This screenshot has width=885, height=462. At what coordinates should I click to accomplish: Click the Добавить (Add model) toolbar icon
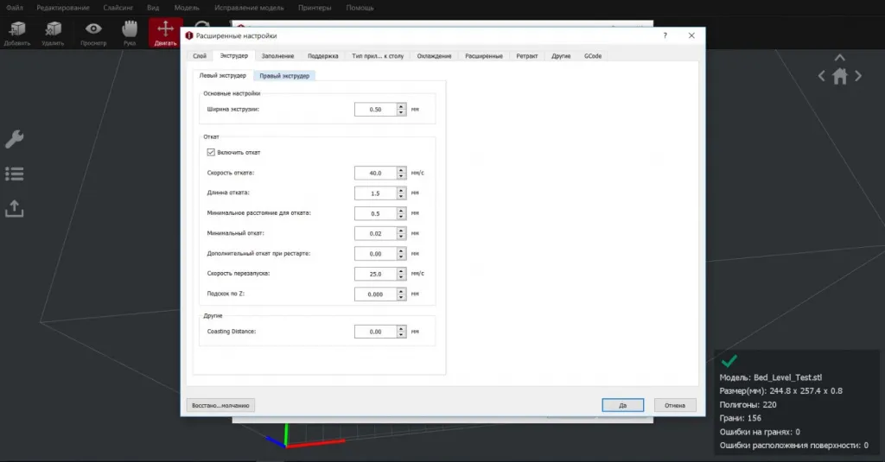click(x=16, y=31)
